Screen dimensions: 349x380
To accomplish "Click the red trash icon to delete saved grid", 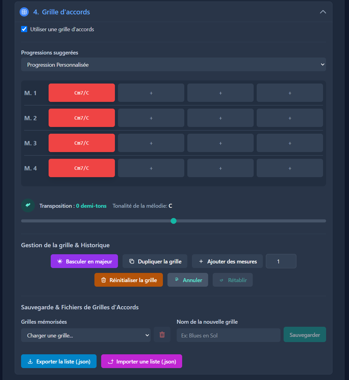I will (162, 335).
